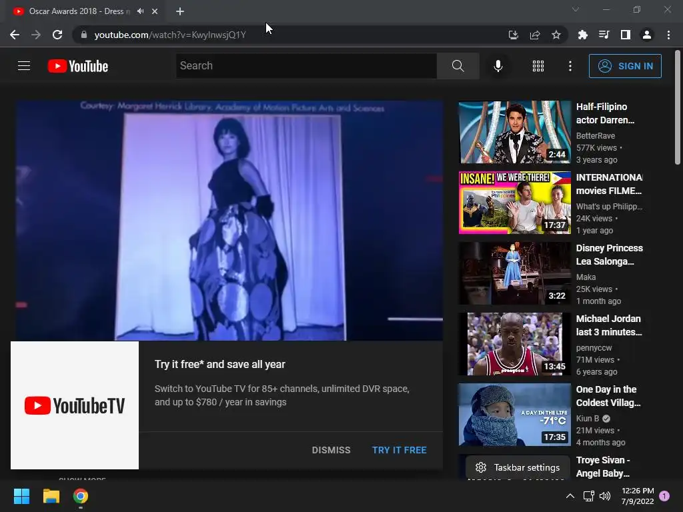The image size is (683, 512).
Task: Go back with the browser back arrow
Action: tap(15, 35)
